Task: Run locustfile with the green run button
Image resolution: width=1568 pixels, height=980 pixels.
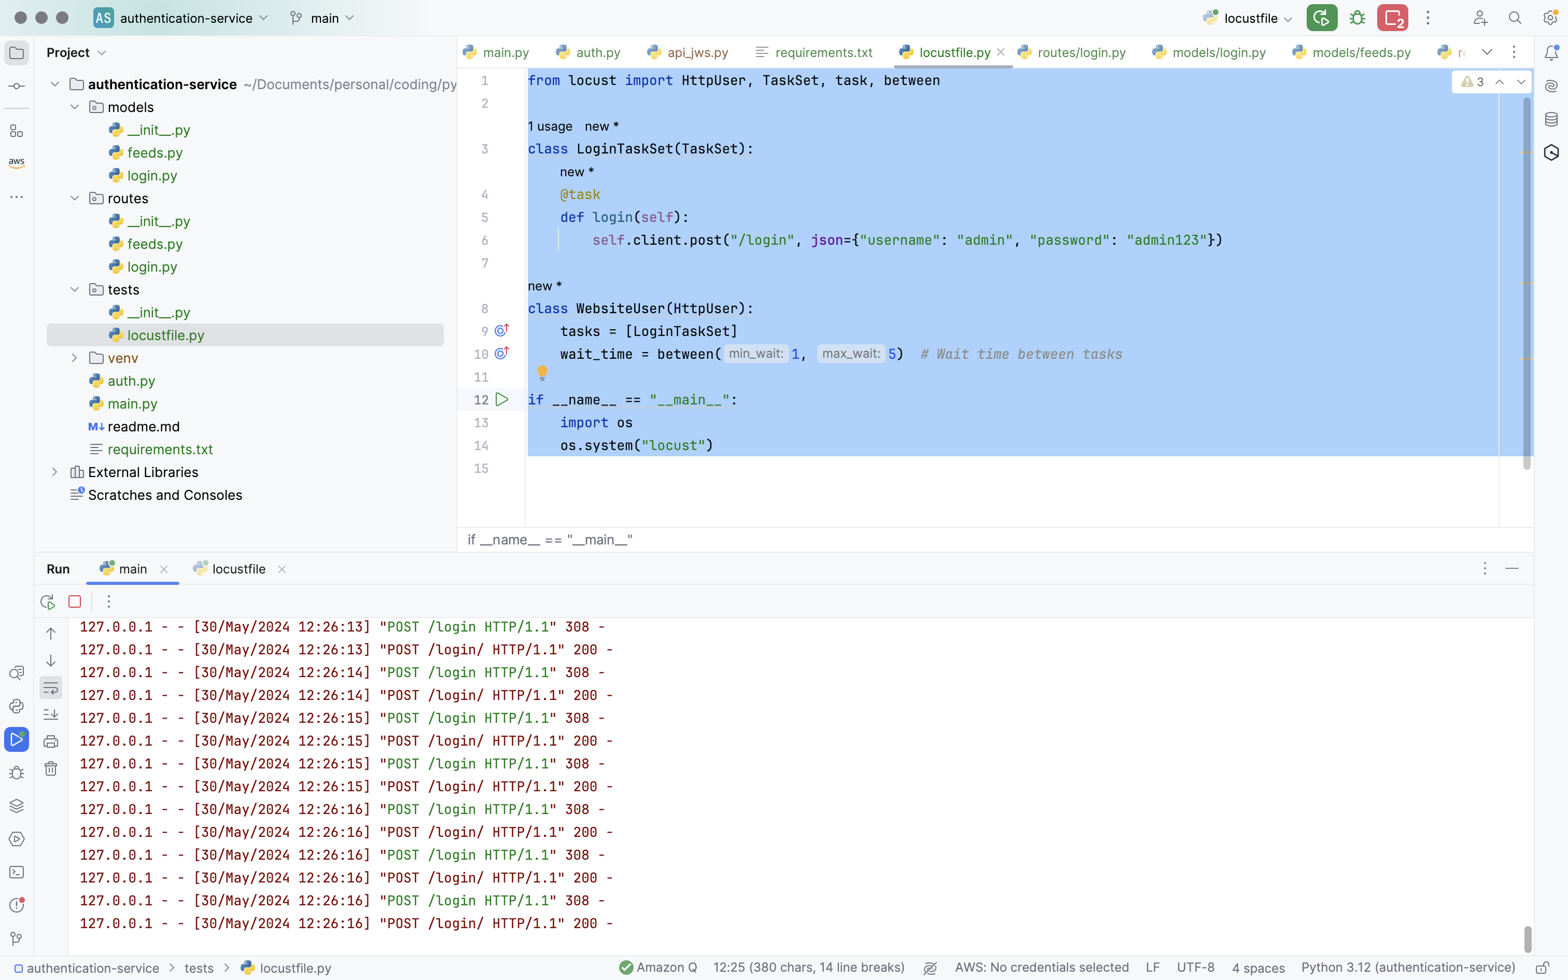Action: pos(1322,18)
